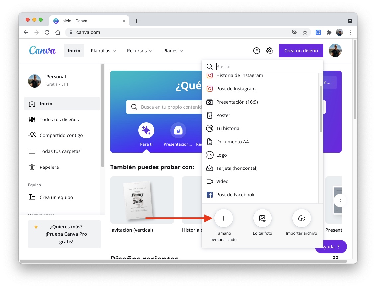Select Todos tus diseños in sidebar
This screenshot has height=288, width=376.
pos(59,120)
